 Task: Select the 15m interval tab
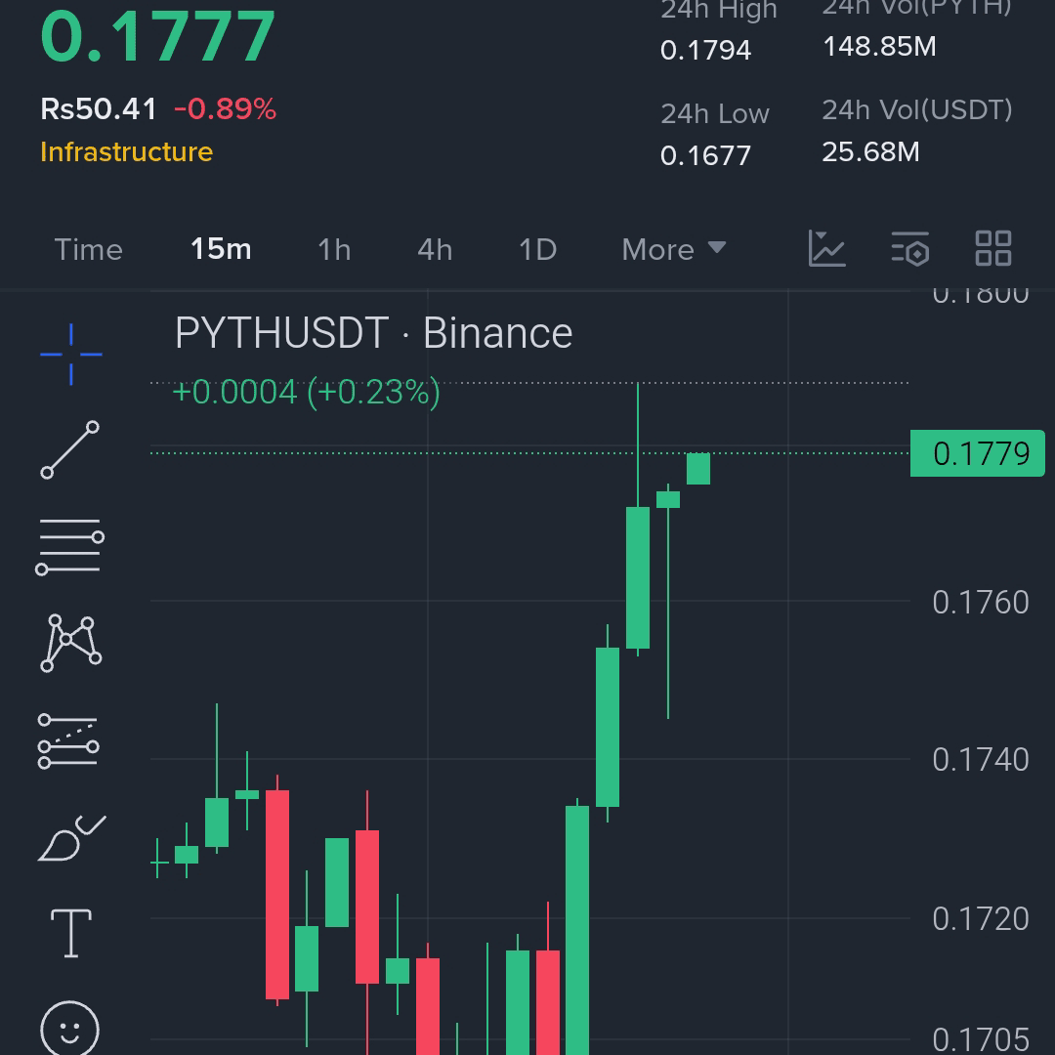pos(221,249)
